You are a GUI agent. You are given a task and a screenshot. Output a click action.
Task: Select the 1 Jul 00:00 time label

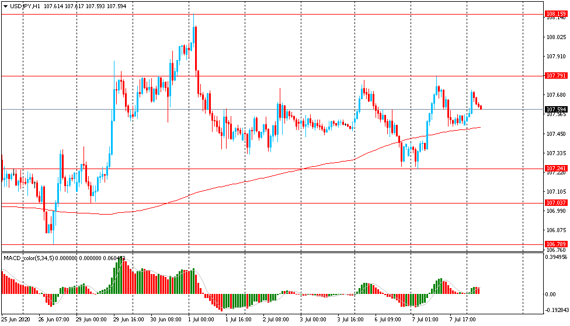201,320
